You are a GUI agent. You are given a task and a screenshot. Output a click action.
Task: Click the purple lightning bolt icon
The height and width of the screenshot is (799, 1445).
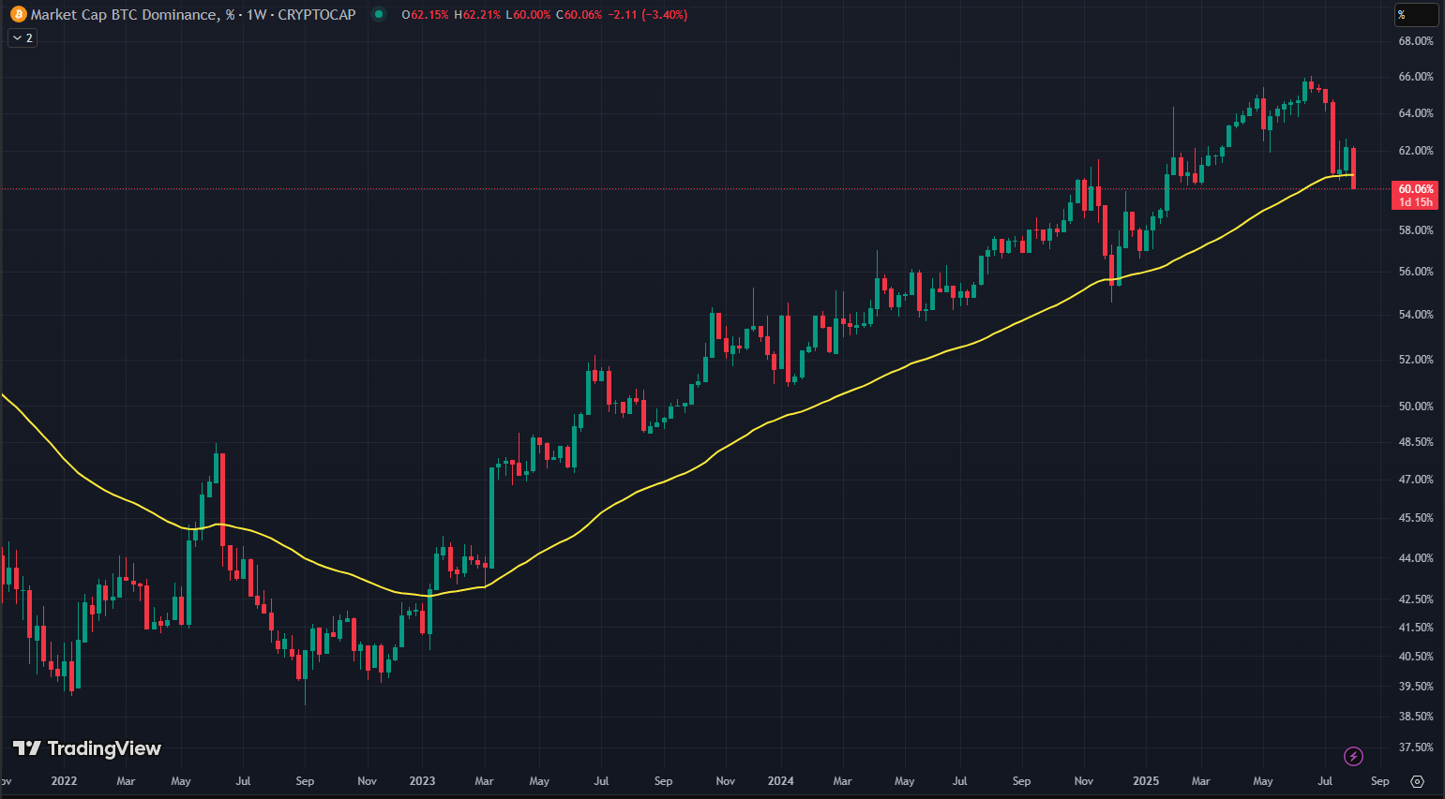coord(1353,756)
